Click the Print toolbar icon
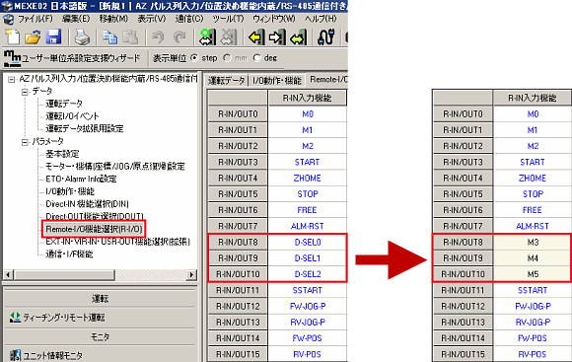This screenshot has width=572, height=362. coord(82,36)
